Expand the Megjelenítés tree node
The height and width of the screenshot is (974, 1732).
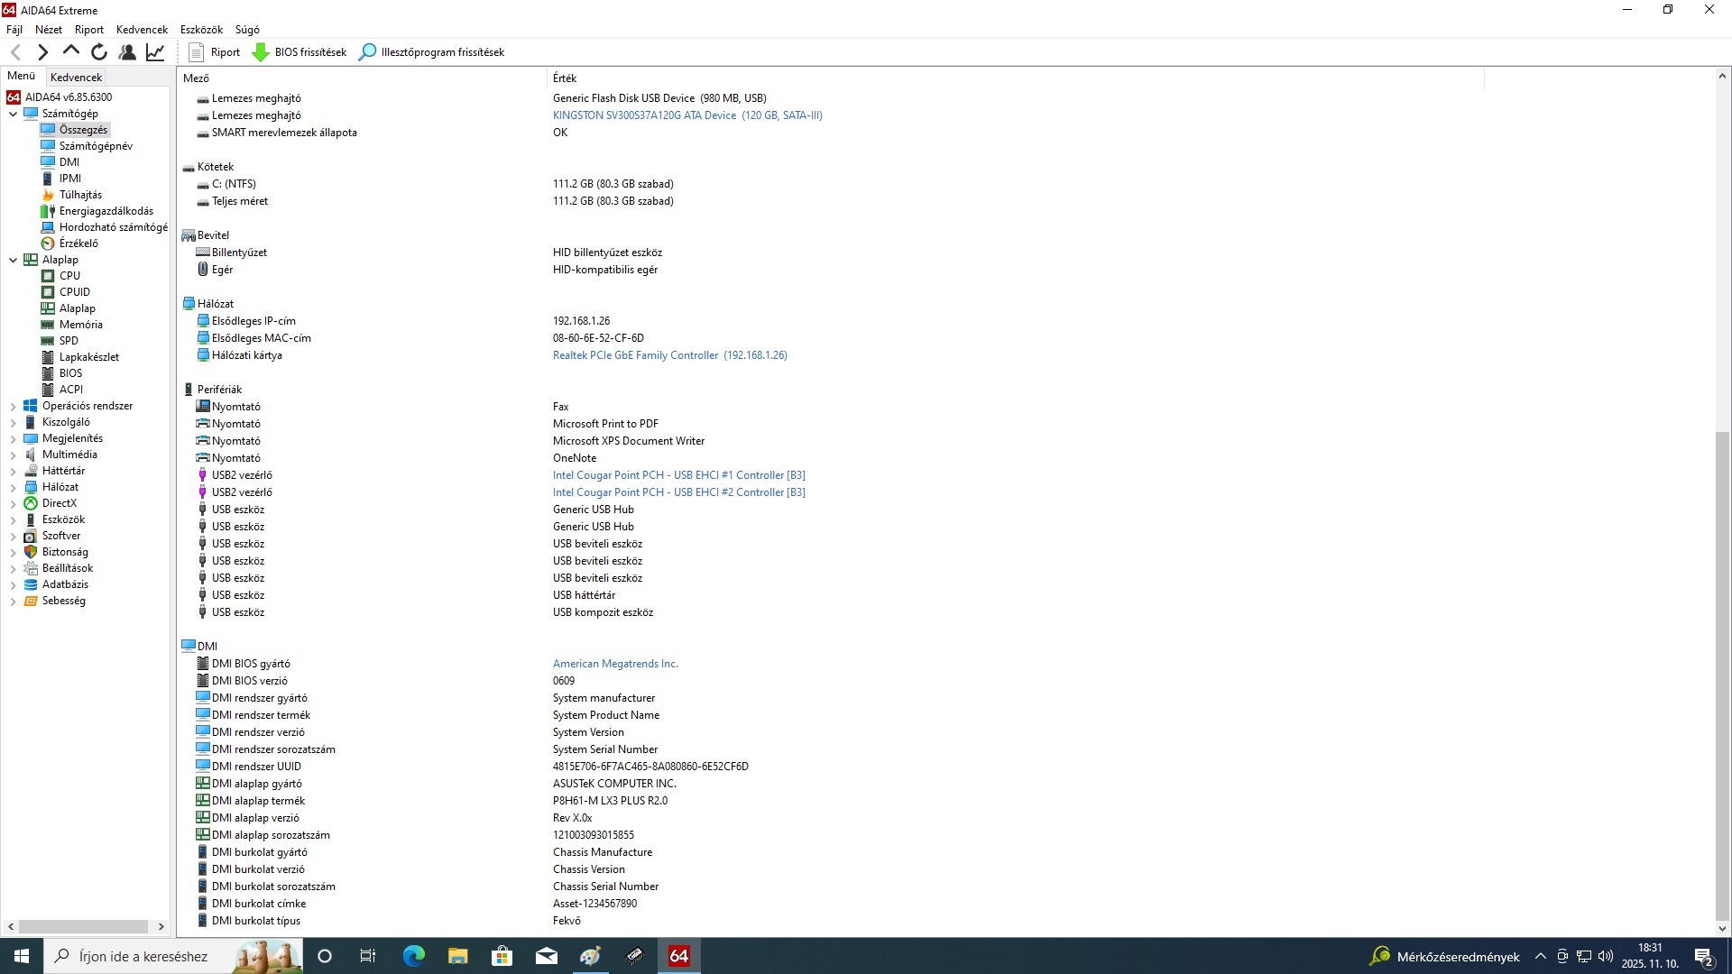click(13, 439)
